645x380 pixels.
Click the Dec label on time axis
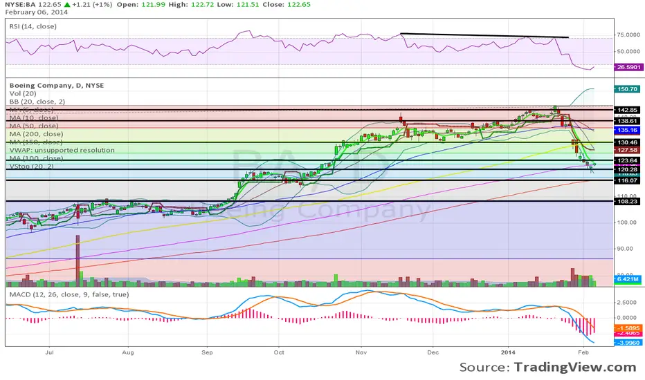(x=433, y=352)
